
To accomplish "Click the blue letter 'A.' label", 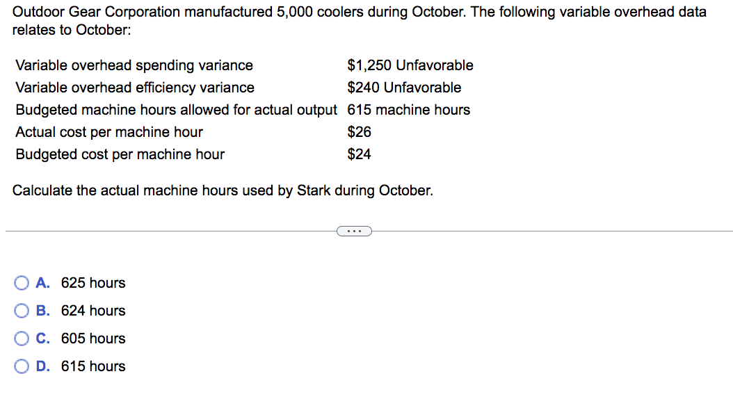I will [x=42, y=283].
